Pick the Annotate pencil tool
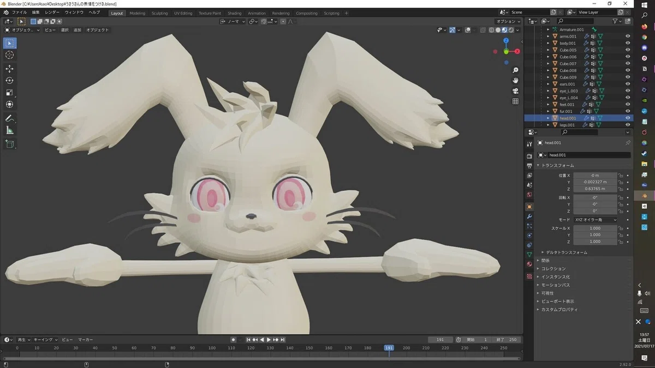This screenshot has height=368, width=655. pos(10,118)
